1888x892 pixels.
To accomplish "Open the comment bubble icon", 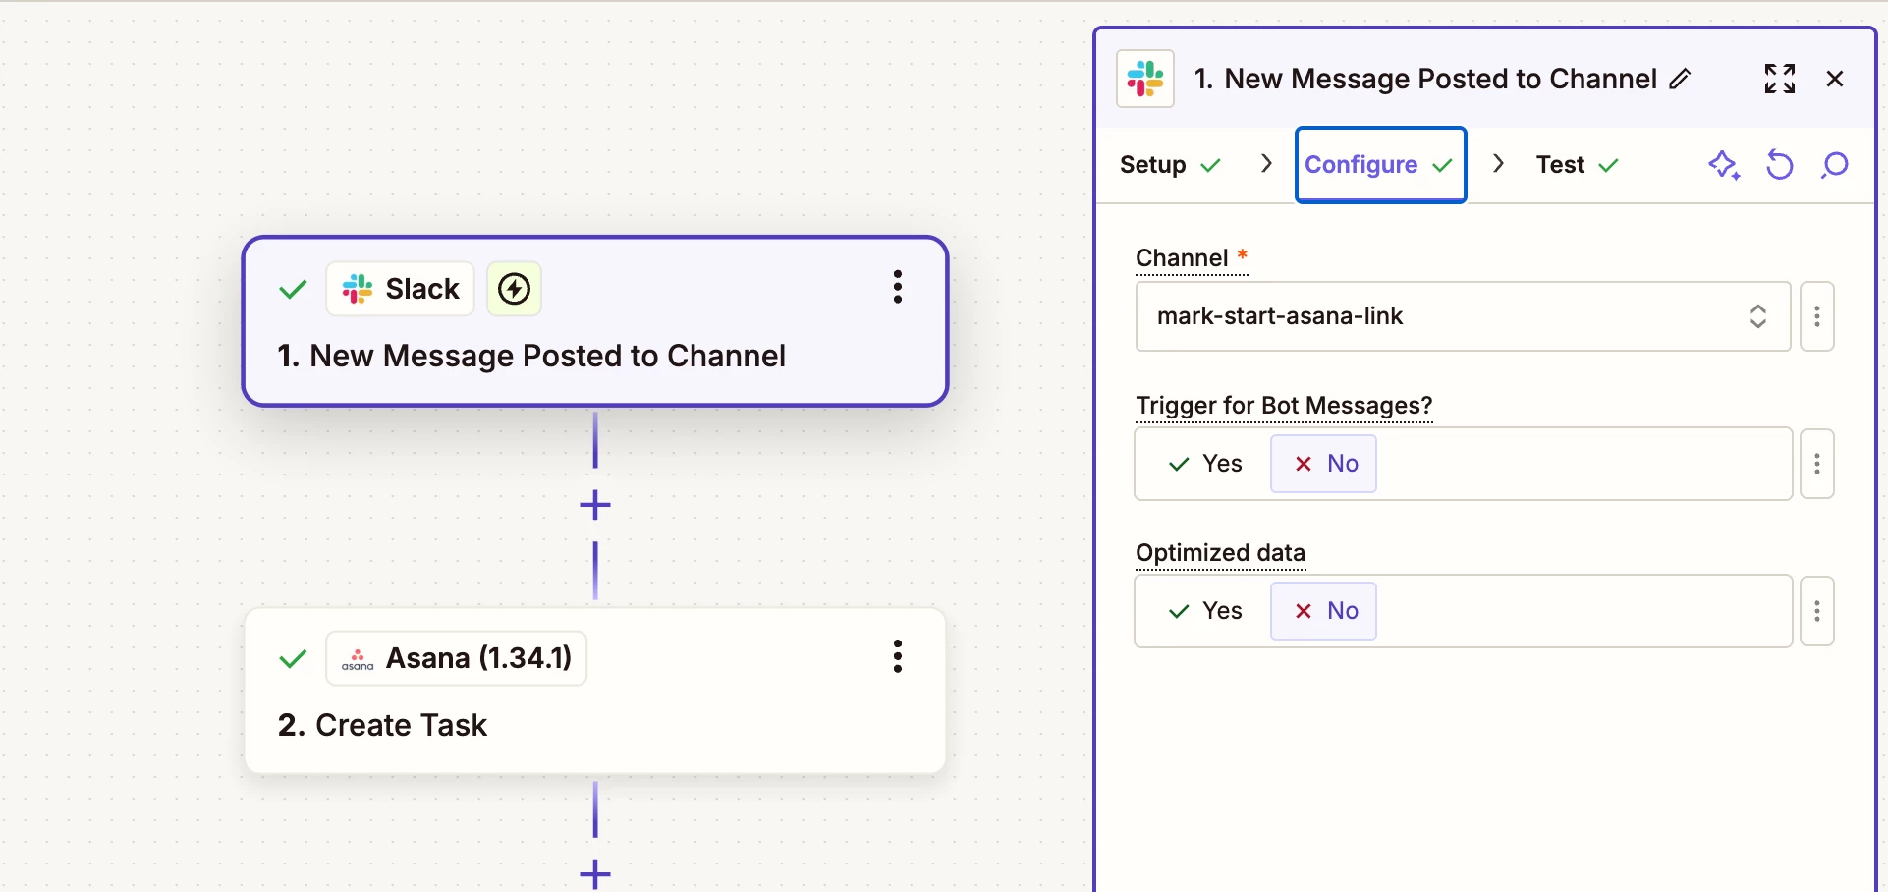I will (x=1834, y=165).
